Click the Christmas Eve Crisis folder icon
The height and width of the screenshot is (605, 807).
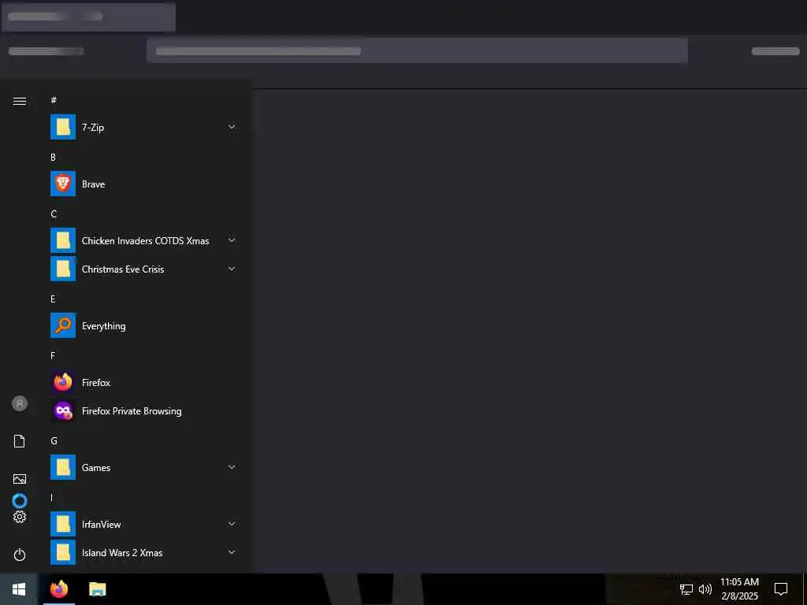pos(63,269)
